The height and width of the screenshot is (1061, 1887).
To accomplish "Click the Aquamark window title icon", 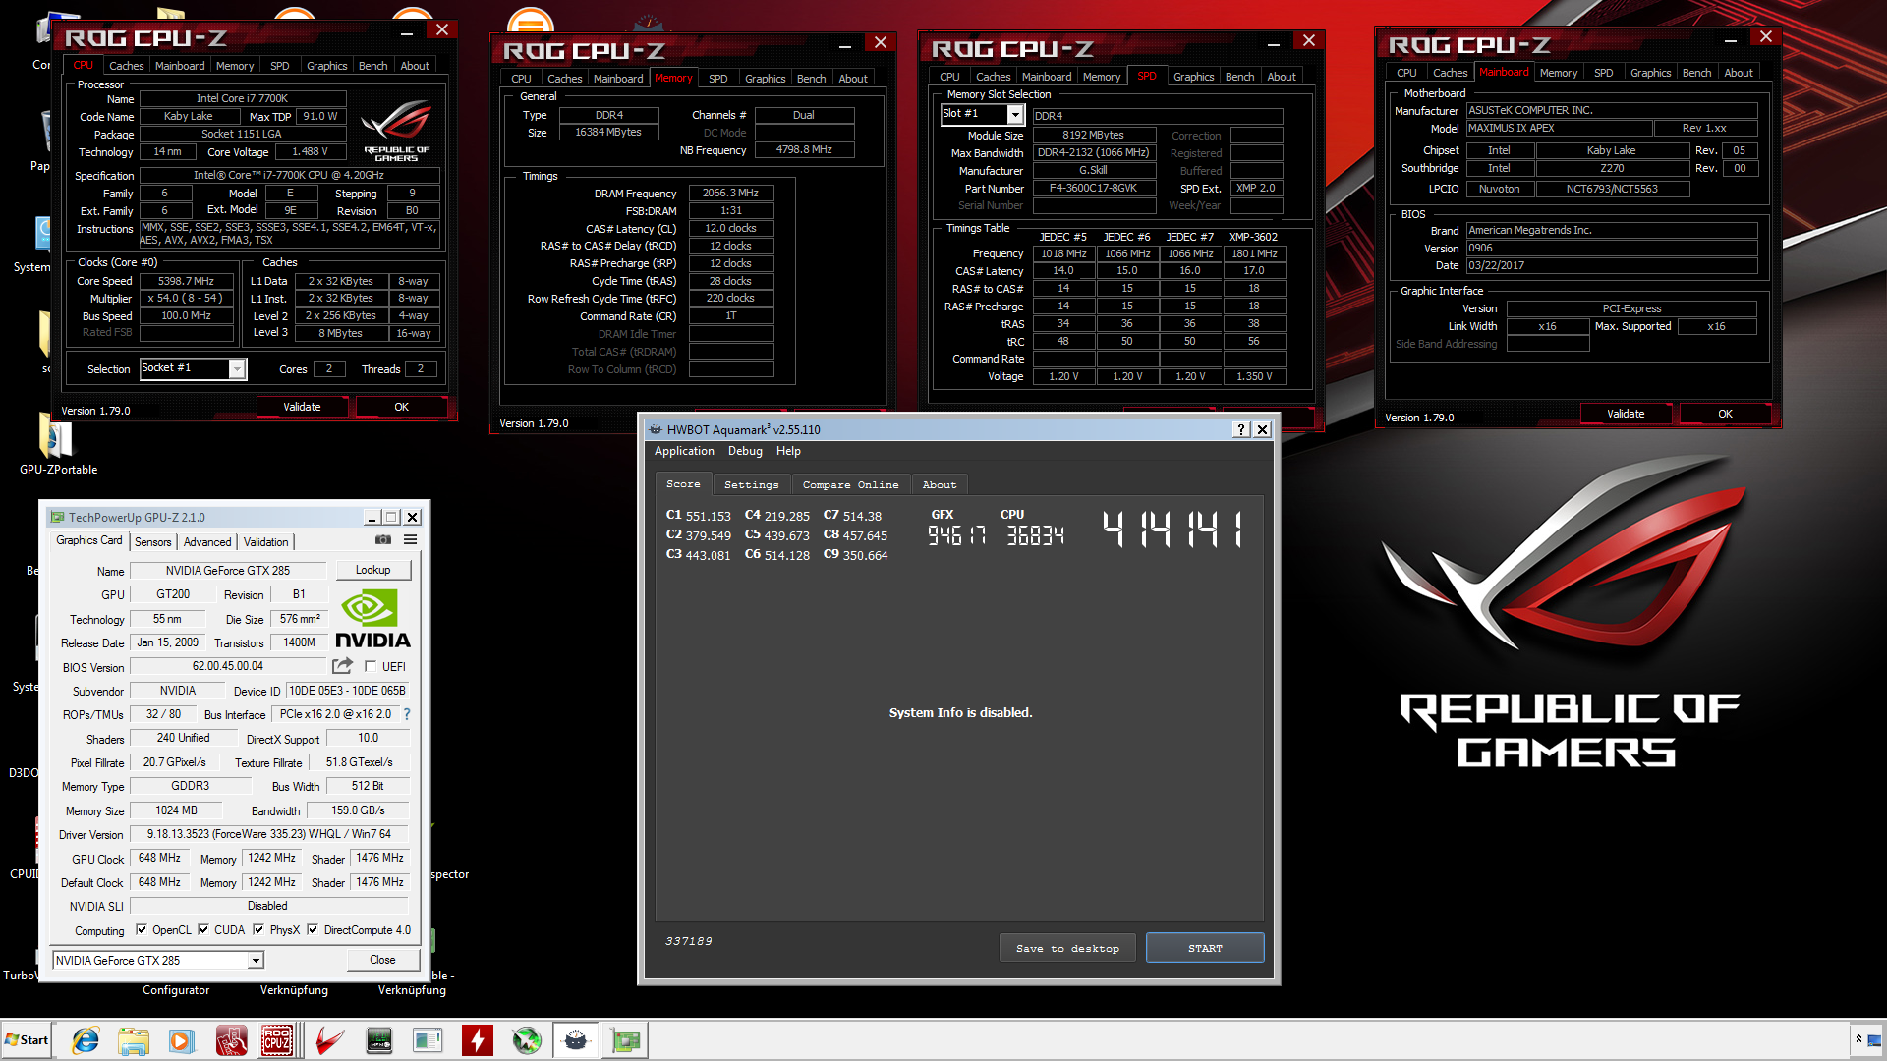I will coord(656,429).
